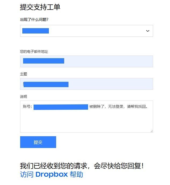Click the 出现了什么问题? field label
The height and width of the screenshot is (185, 170).
[x=34, y=20]
